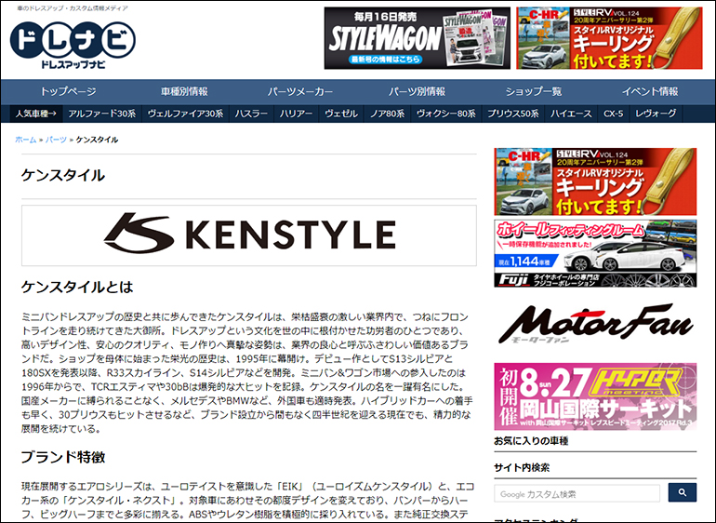Open the ショップ一覧 menu item
Screen dimensions: 716x523
(x=533, y=91)
